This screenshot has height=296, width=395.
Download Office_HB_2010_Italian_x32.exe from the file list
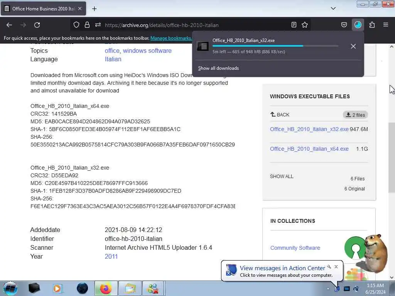pyautogui.click(x=309, y=129)
